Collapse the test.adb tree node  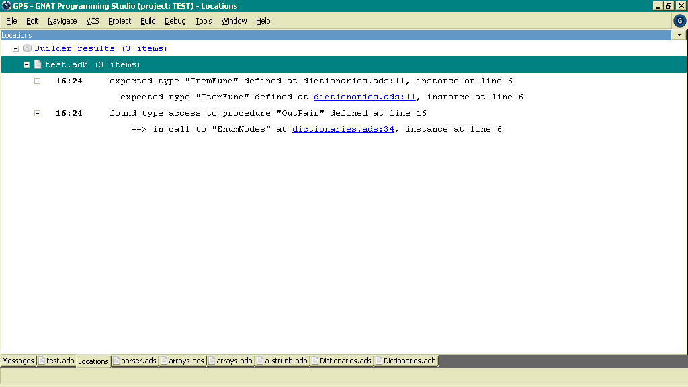(x=26, y=64)
